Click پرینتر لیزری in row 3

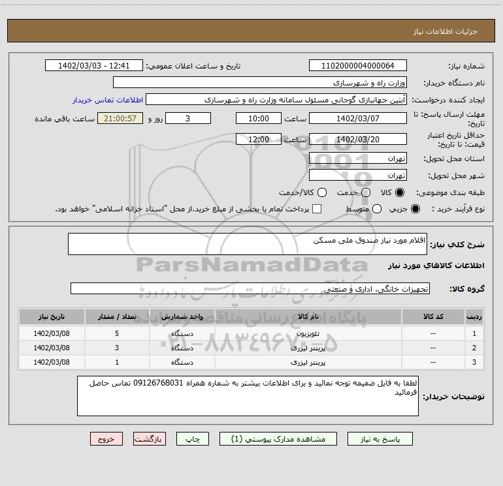(308, 362)
